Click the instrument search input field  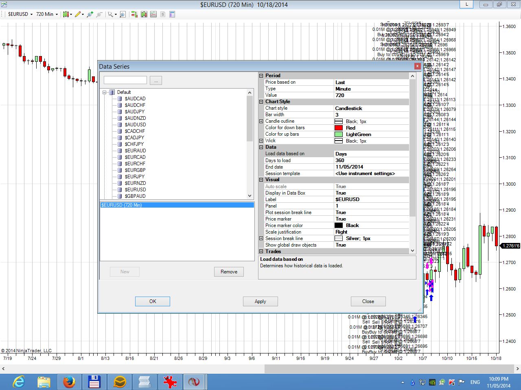125,80
